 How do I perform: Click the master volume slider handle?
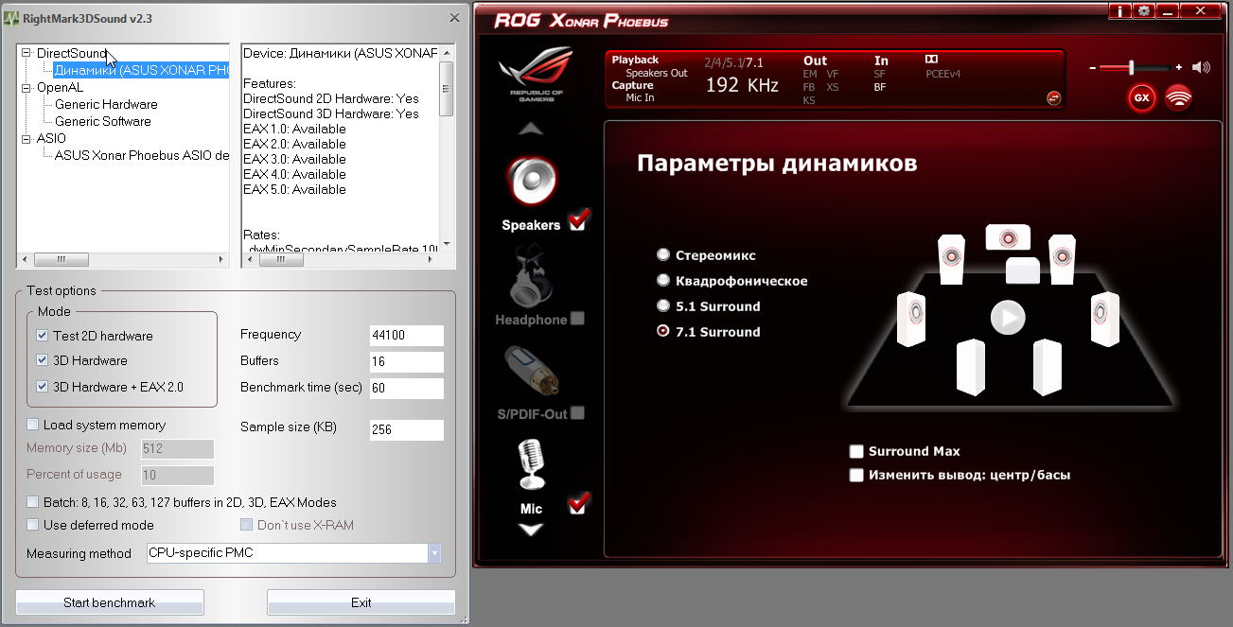(x=1131, y=67)
